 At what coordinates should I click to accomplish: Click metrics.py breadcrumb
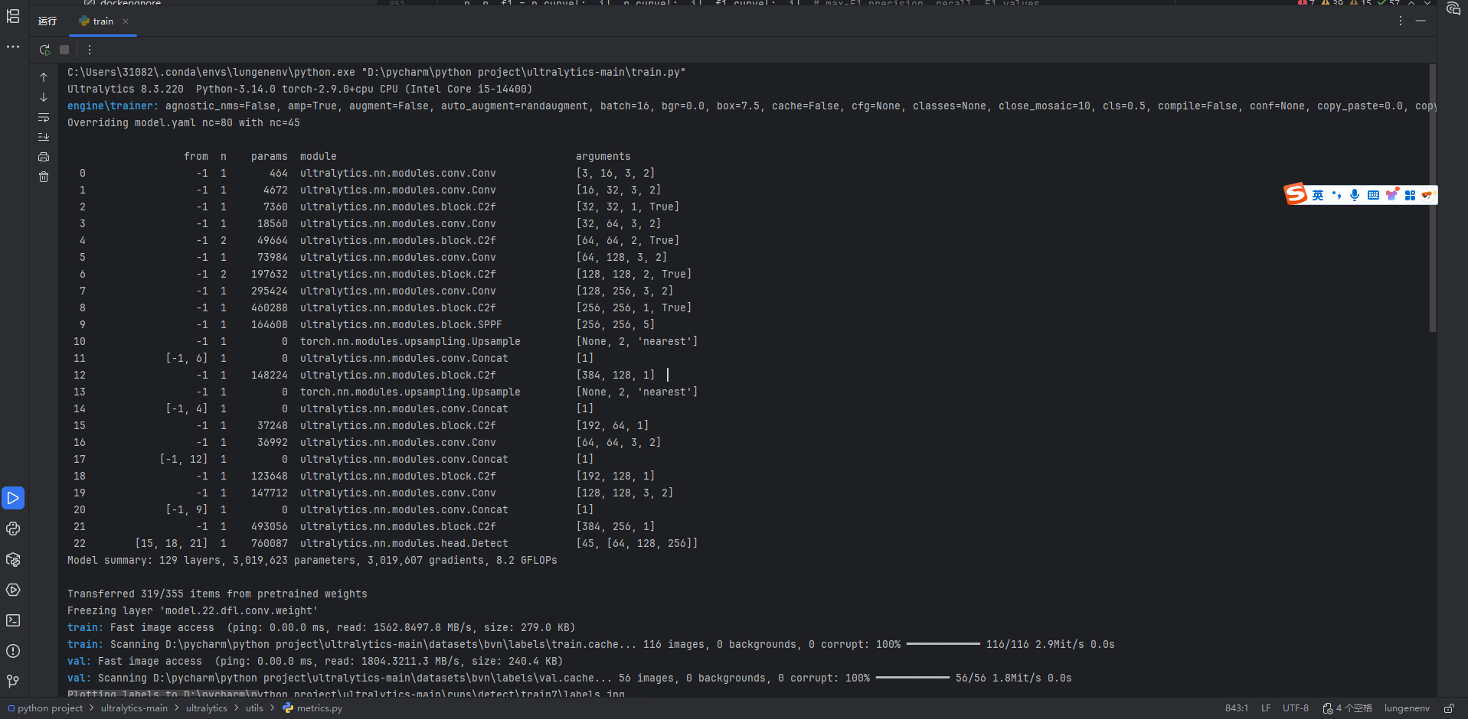[312, 708]
